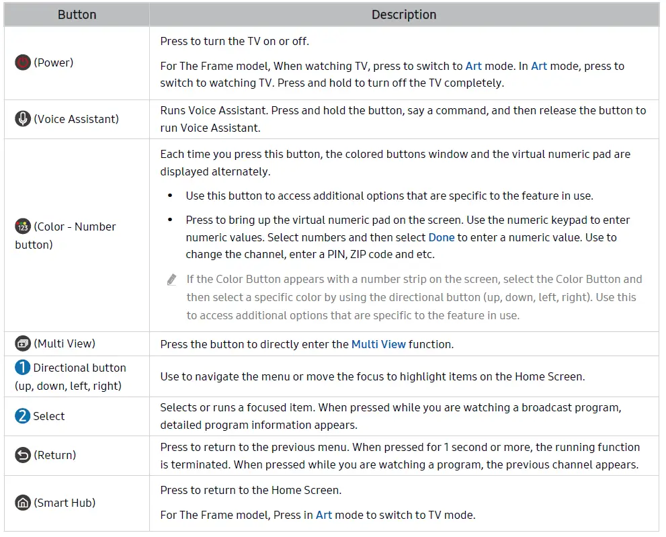Click the Voice Assistant microphone icon
666x537 pixels.
(23, 119)
